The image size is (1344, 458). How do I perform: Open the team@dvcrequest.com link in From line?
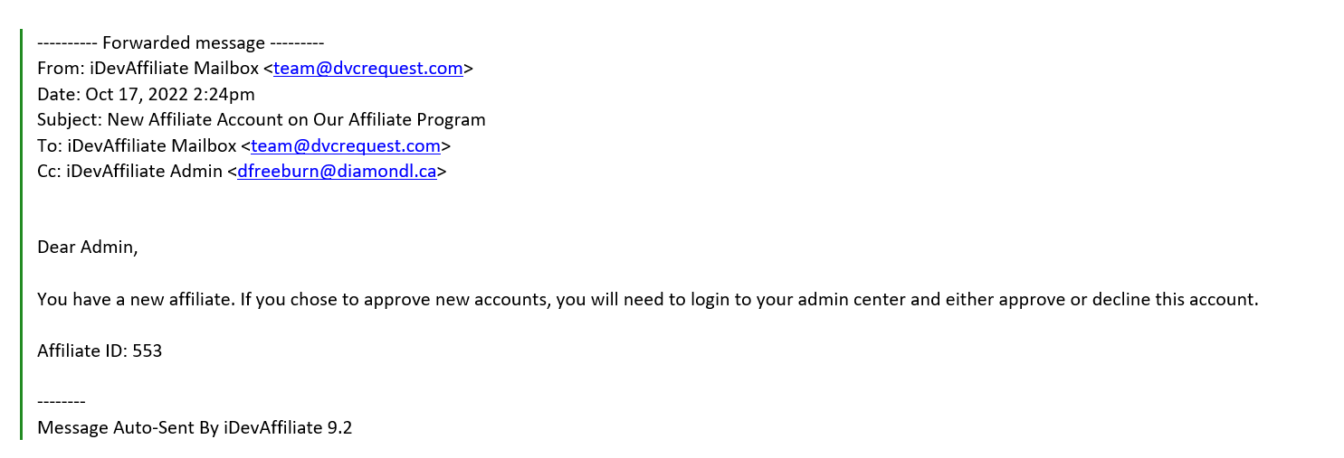click(368, 68)
